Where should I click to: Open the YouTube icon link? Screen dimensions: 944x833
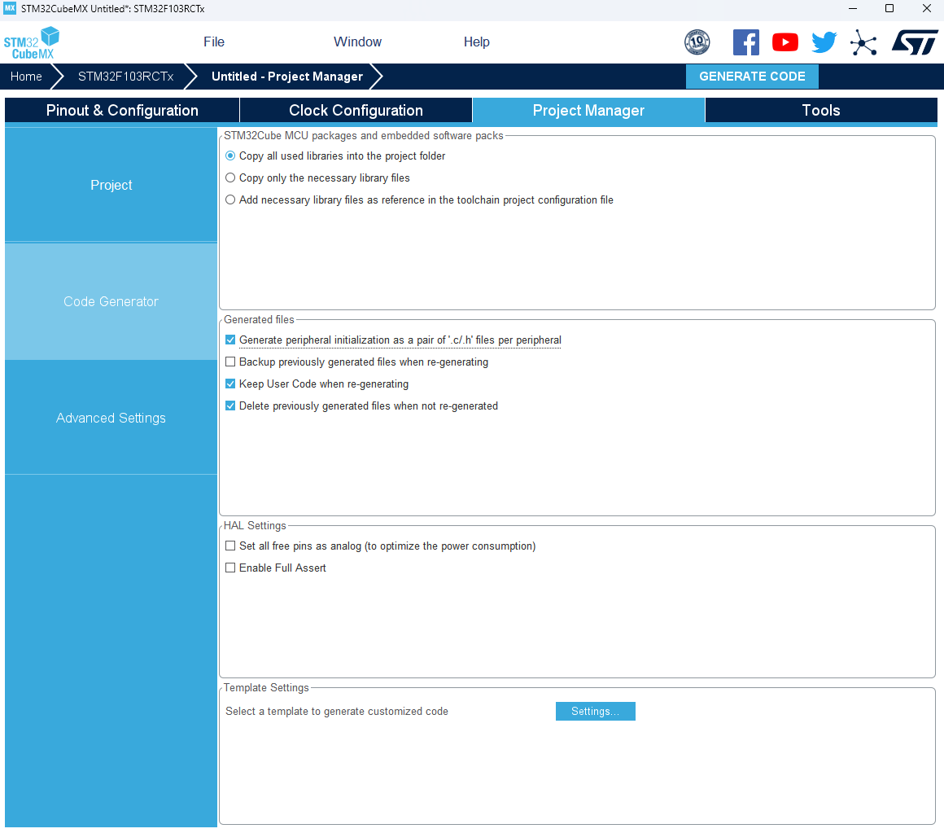tap(785, 42)
